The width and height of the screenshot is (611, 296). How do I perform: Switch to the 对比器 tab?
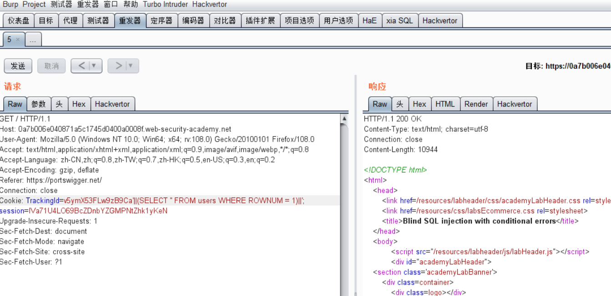point(225,20)
